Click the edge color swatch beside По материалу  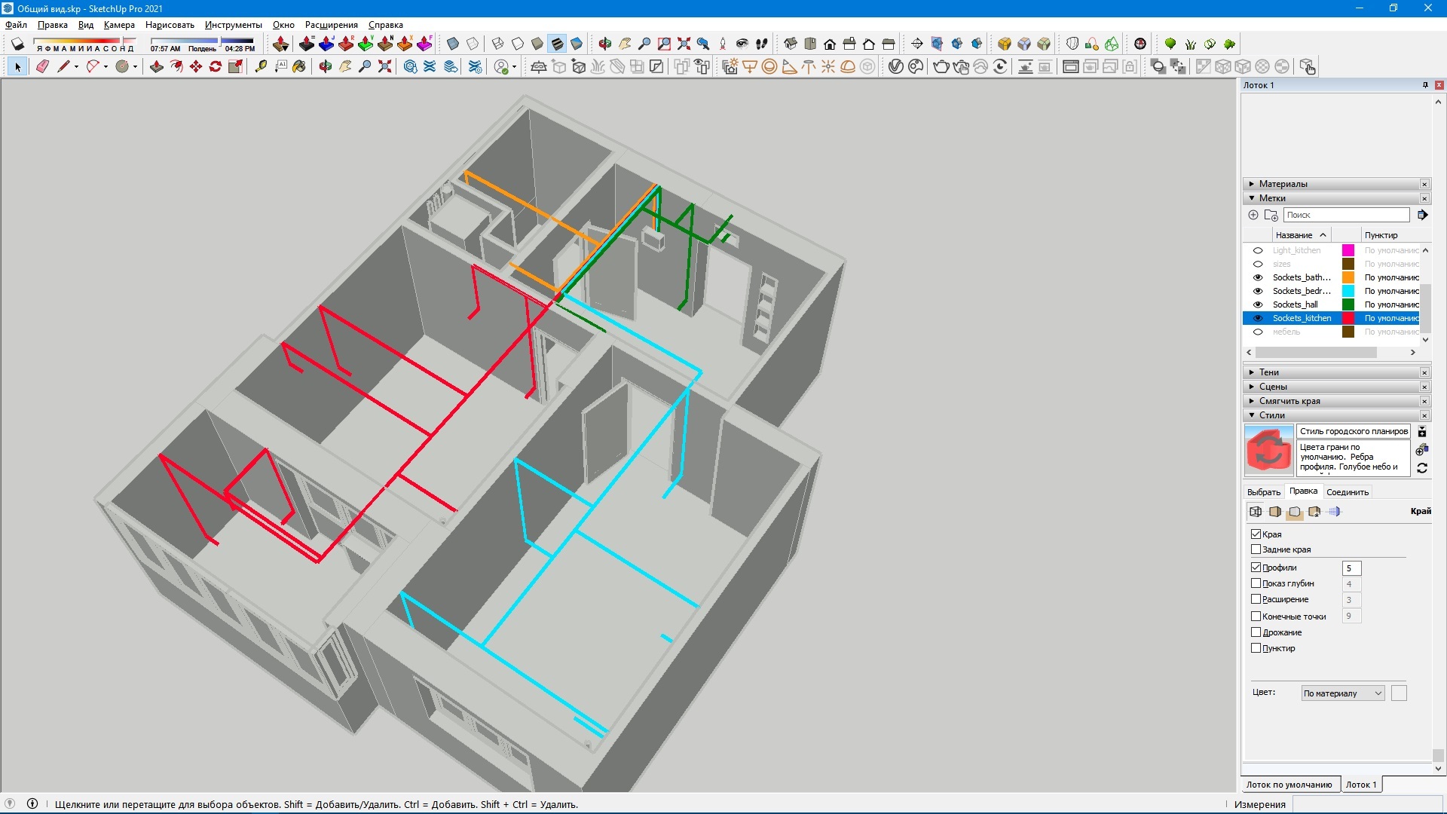click(1399, 693)
